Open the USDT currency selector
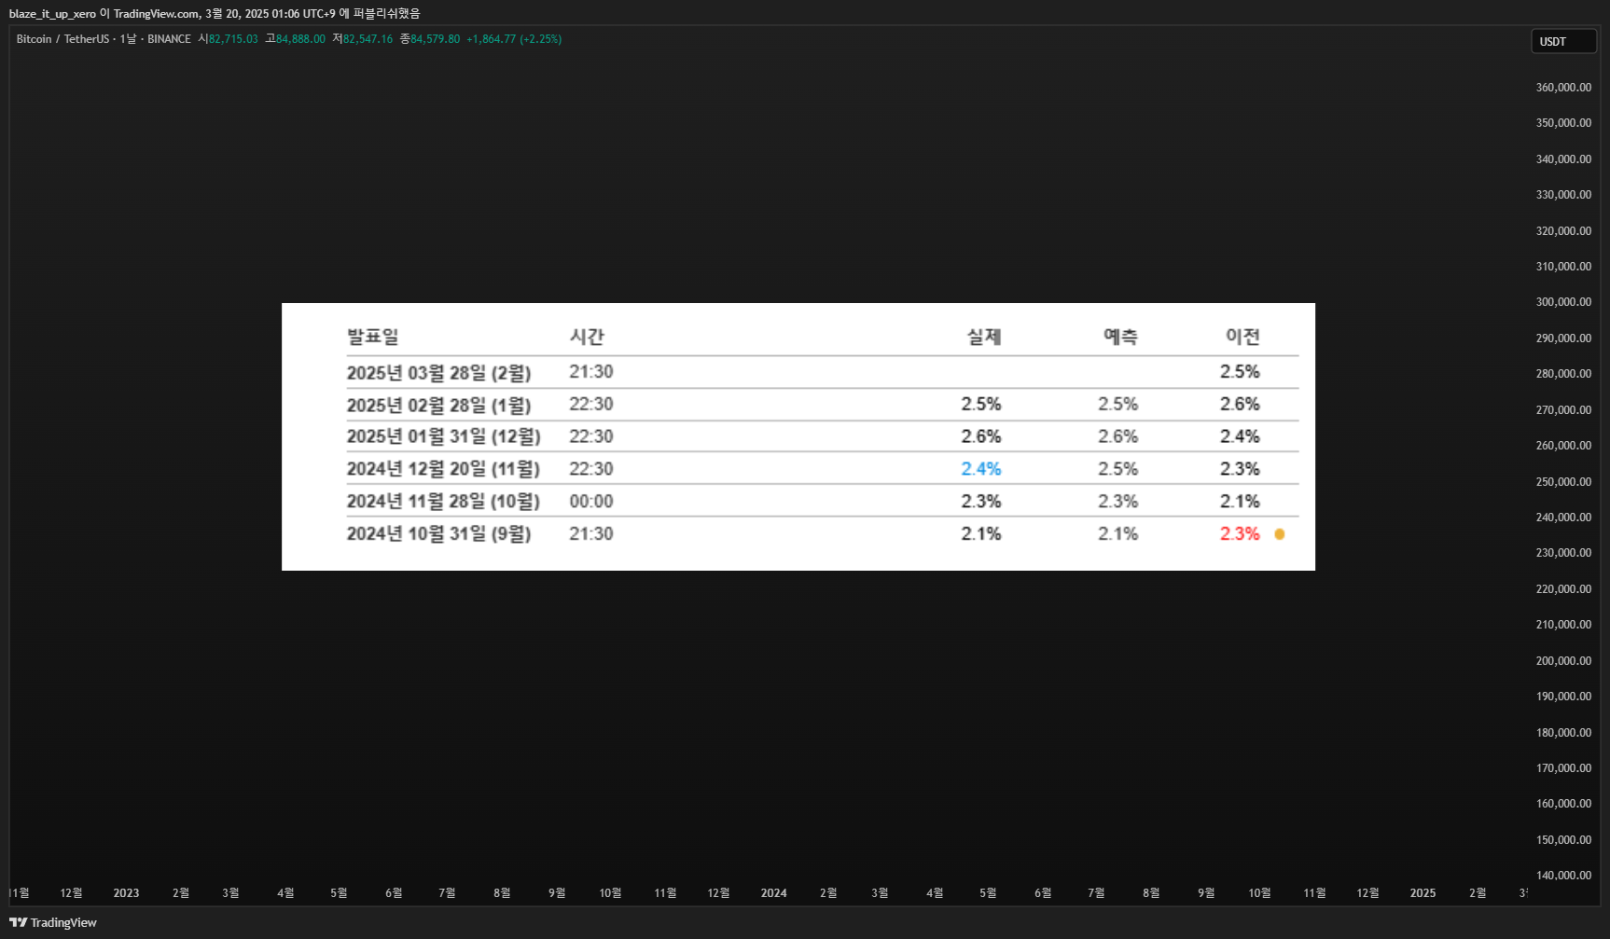The height and width of the screenshot is (939, 1610). click(x=1563, y=41)
